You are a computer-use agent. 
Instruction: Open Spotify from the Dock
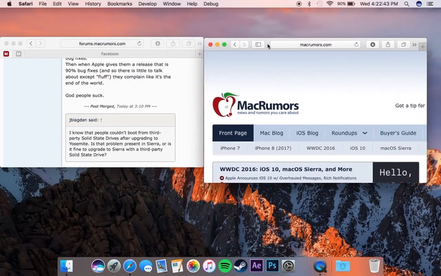(225, 266)
